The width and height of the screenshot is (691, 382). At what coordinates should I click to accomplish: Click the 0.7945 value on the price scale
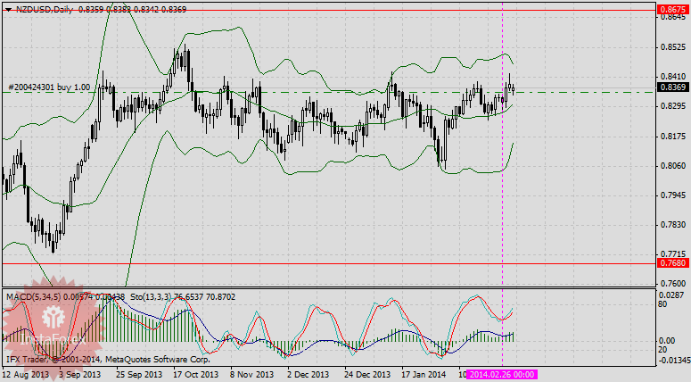670,195
